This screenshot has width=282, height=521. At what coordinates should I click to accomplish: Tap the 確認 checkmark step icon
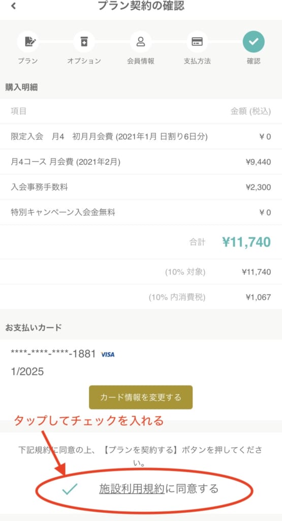(x=254, y=42)
